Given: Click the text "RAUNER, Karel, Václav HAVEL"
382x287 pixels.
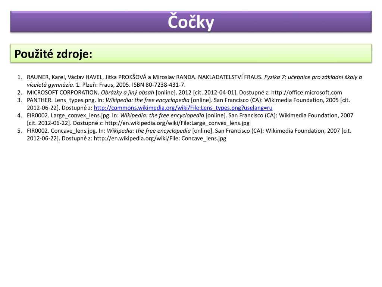Looking at the screenshot, I should (x=65, y=77).
